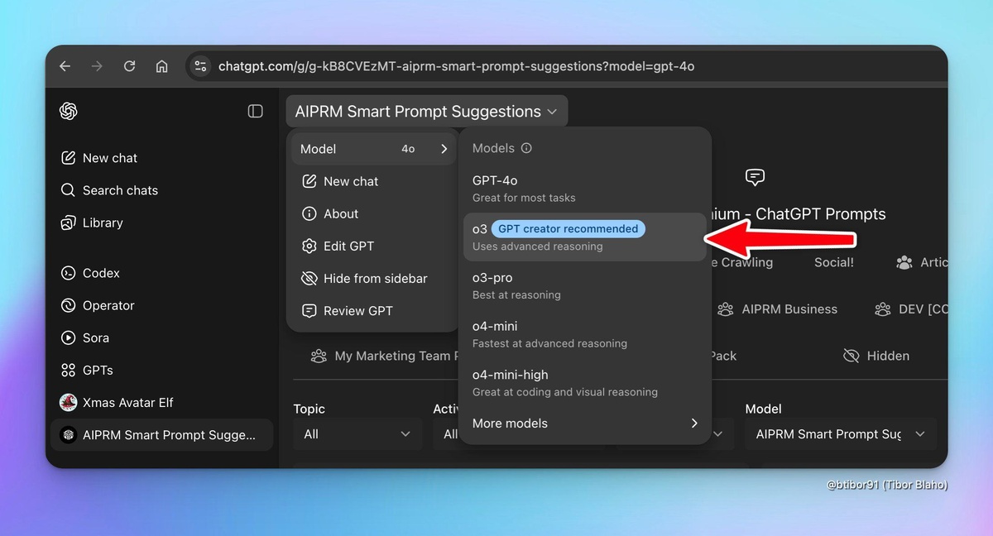Click the ChatGPT logo icon
The height and width of the screenshot is (536, 993).
(x=69, y=111)
